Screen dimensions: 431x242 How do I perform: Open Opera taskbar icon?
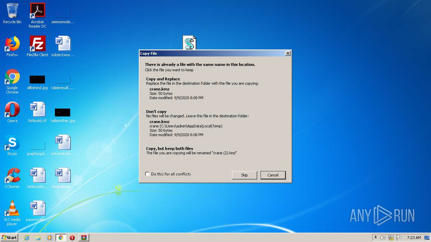tap(72, 238)
